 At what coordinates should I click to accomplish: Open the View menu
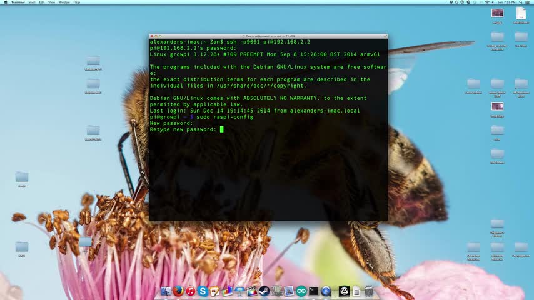point(51,2)
